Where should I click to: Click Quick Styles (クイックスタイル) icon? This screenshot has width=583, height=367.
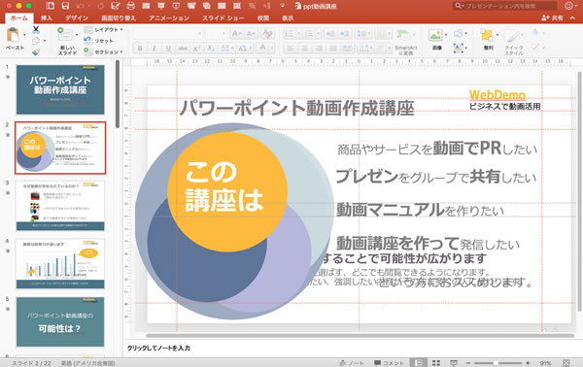513,36
